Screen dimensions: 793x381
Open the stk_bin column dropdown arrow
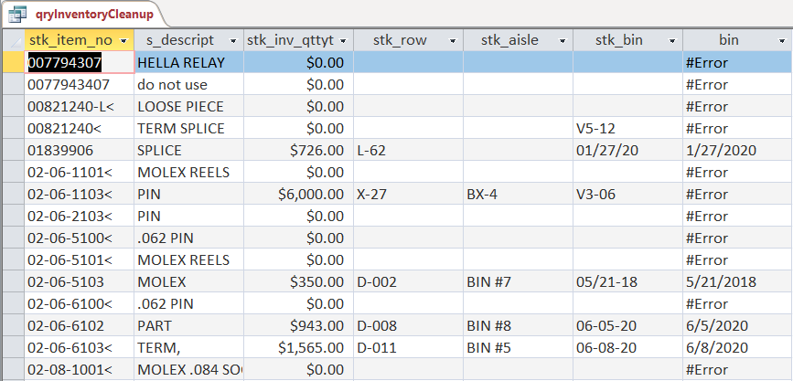(672, 41)
